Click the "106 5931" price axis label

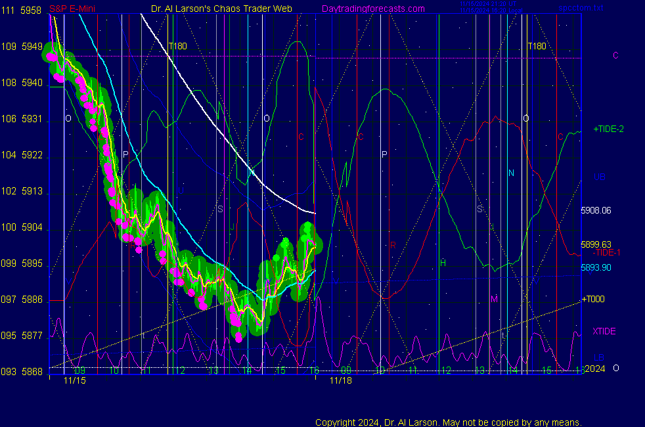click(x=22, y=119)
